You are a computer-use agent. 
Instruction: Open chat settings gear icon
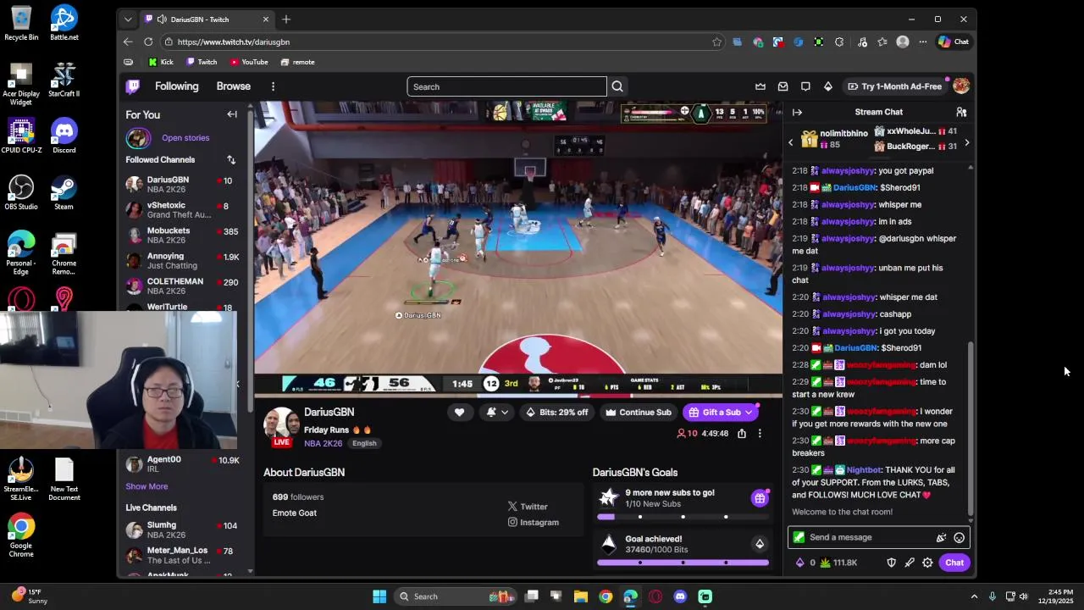pos(927,563)
